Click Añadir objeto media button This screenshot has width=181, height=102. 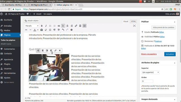[x=32, y=21]
